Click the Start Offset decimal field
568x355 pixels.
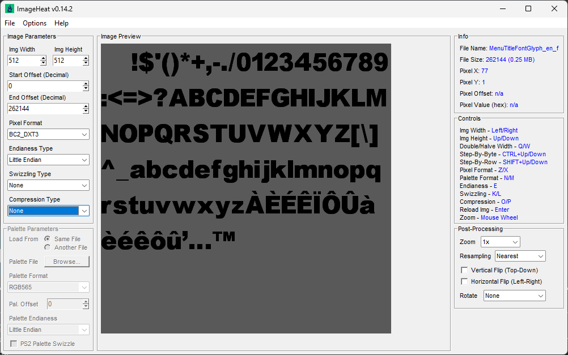45,85
